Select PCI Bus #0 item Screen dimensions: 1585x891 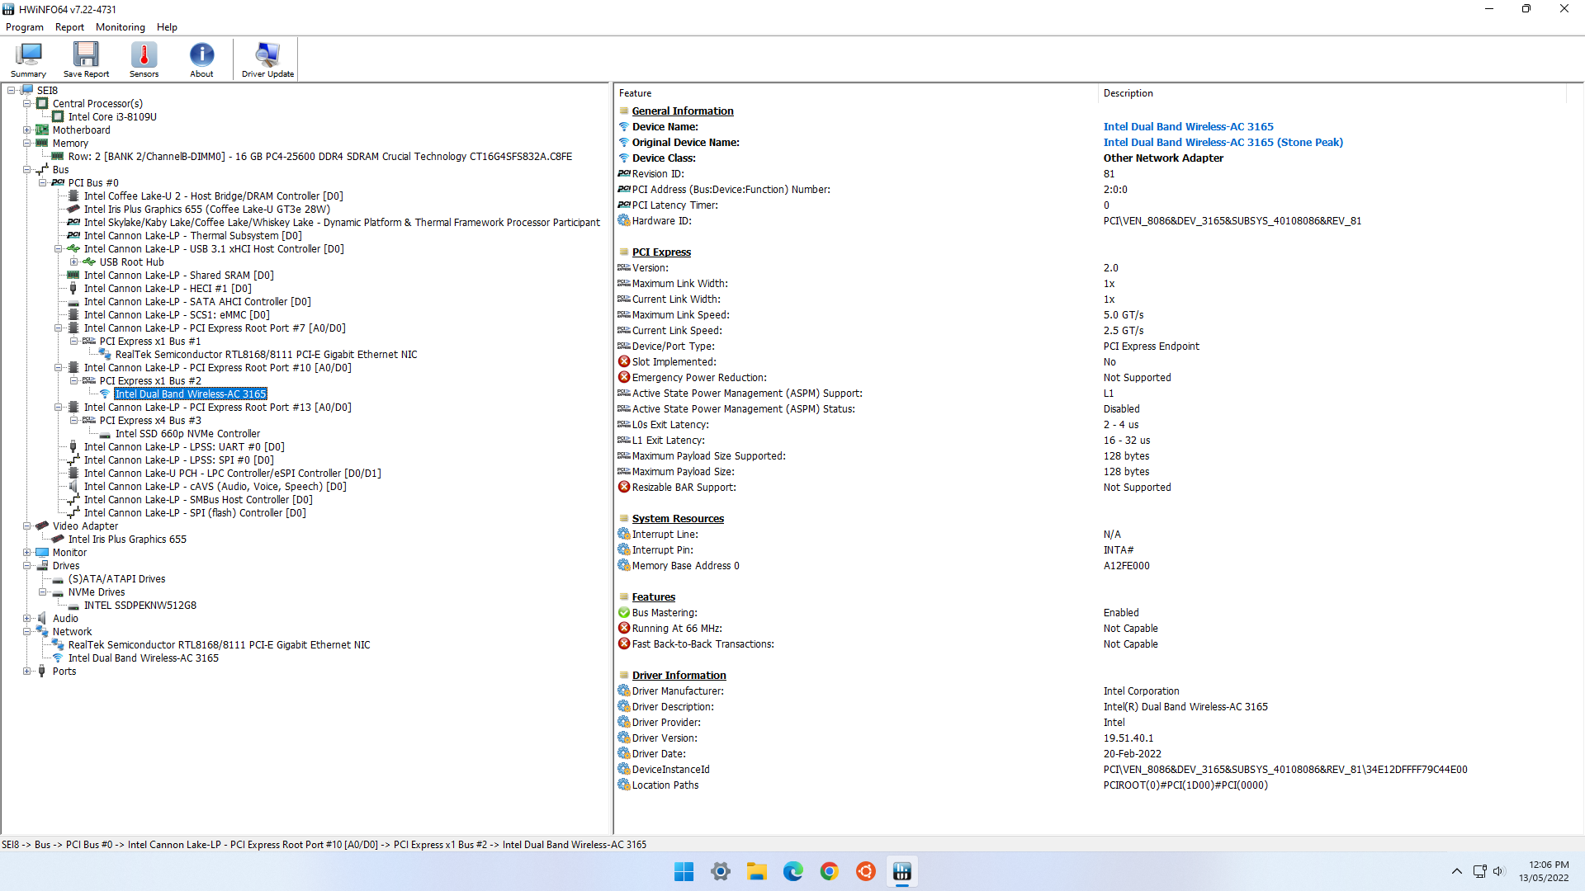coord(93,183)
